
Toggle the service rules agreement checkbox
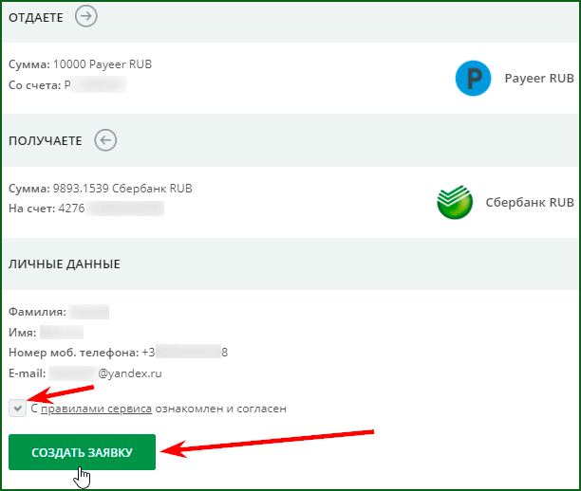pos(17,409)
